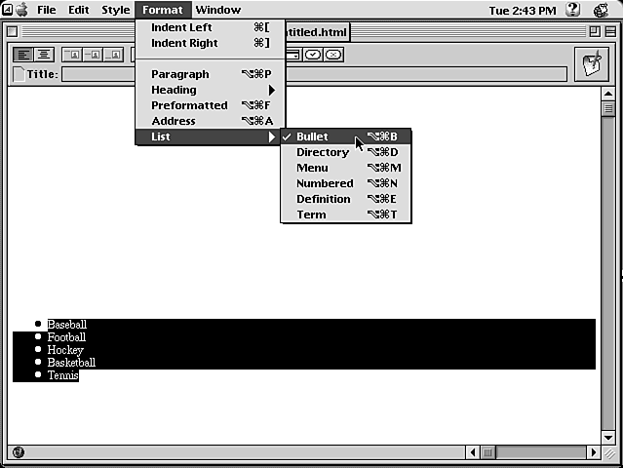Click the application switcher icon in menu bar
623x468 pixels.
click(x=604, y=10)
